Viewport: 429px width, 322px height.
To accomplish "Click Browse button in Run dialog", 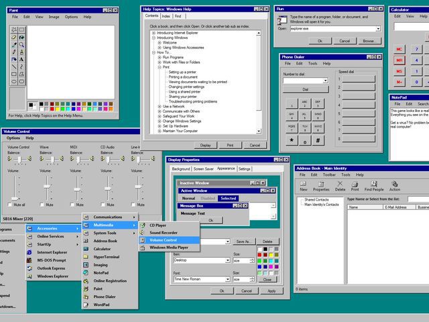I will pyautogui.click(x=369, y=41).
